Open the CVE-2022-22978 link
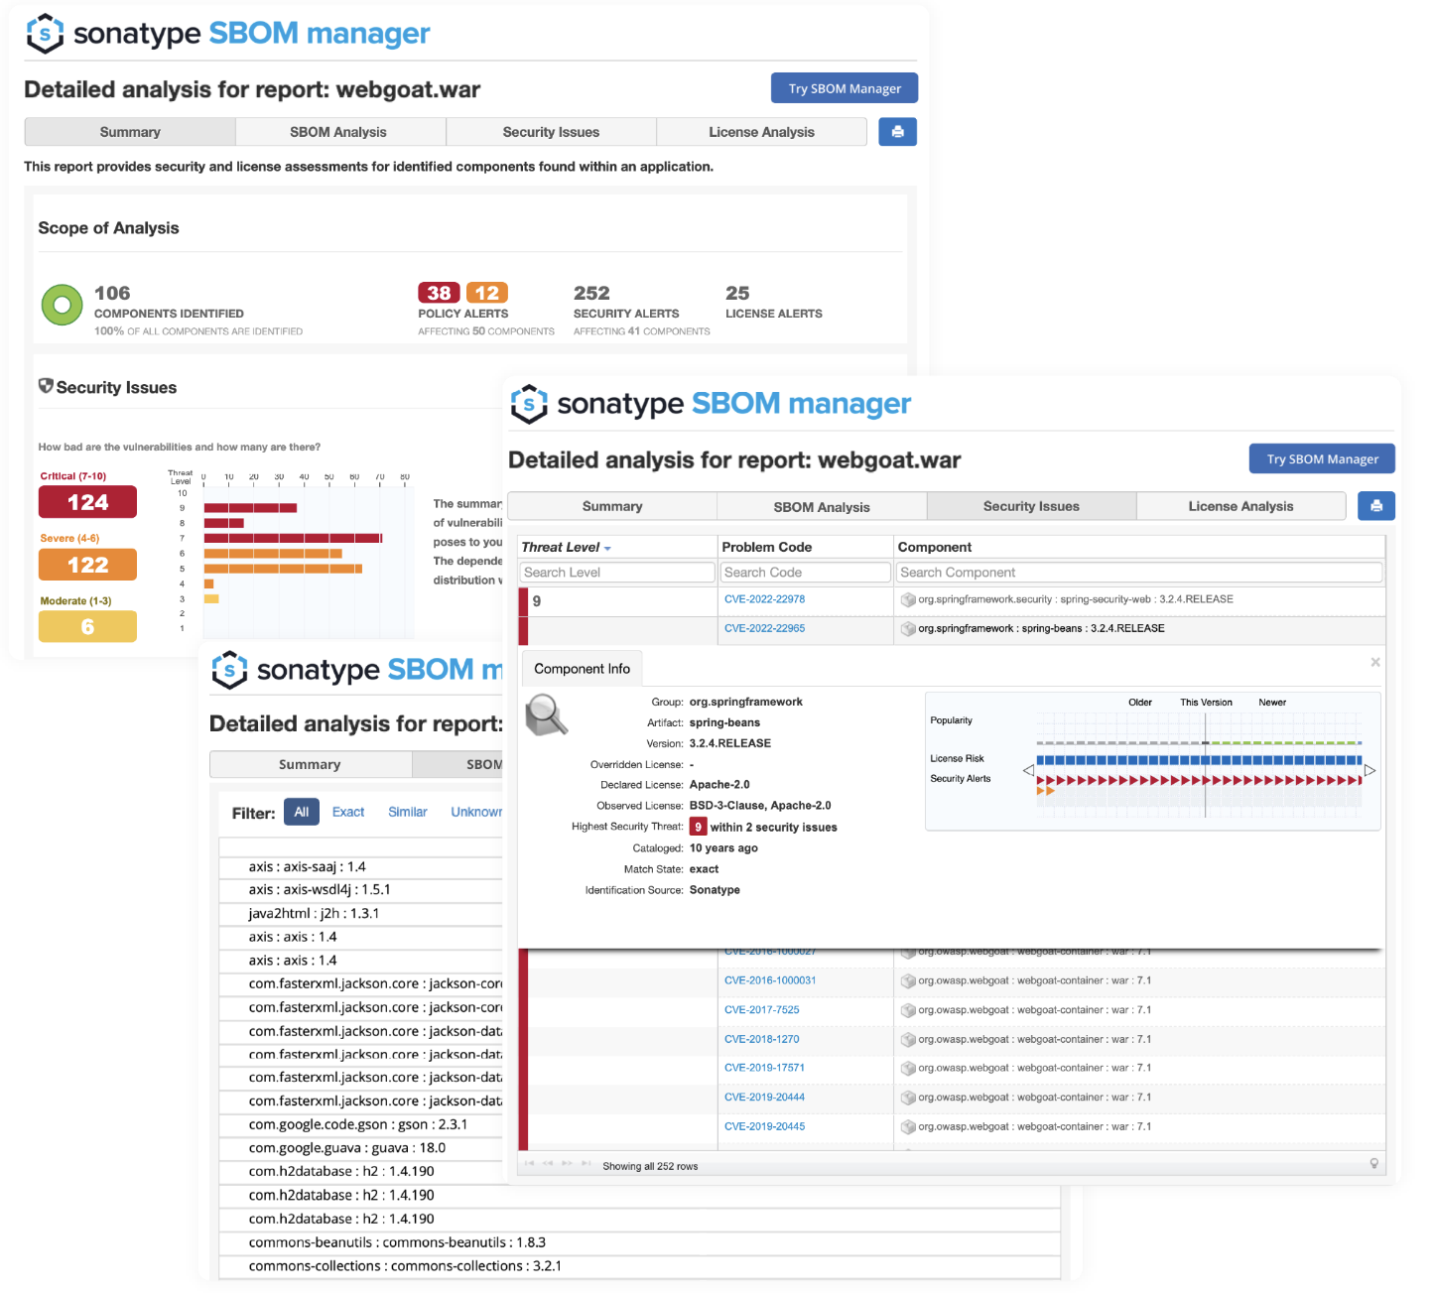The image size is (1435, 1296). coord(764,599)
